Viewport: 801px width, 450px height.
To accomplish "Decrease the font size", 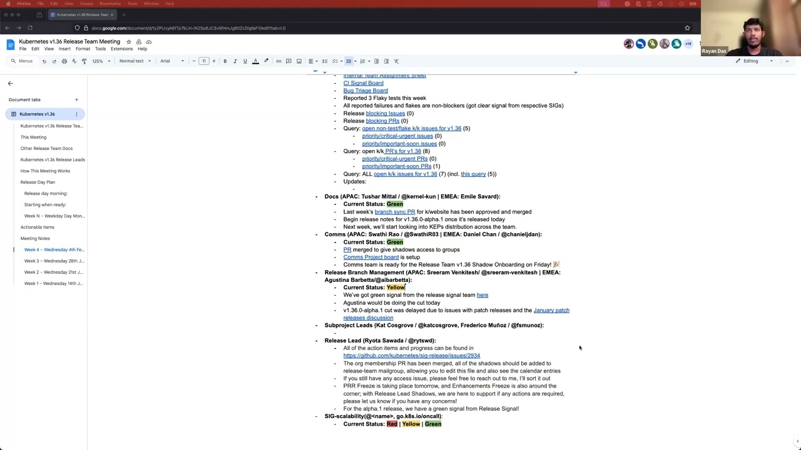I will click(x=194, y=61).
